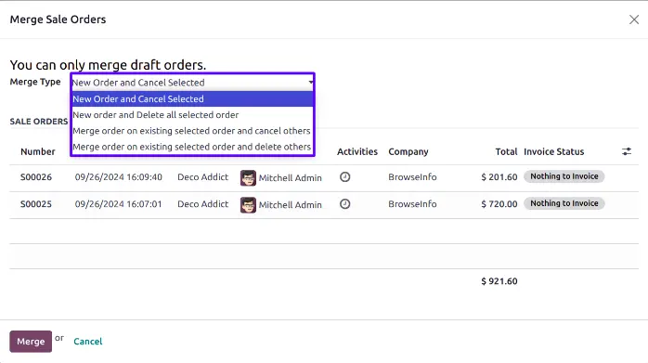
Task: Click Deco Addict customer in S00025 row
Action: click(x=203, y=204)
